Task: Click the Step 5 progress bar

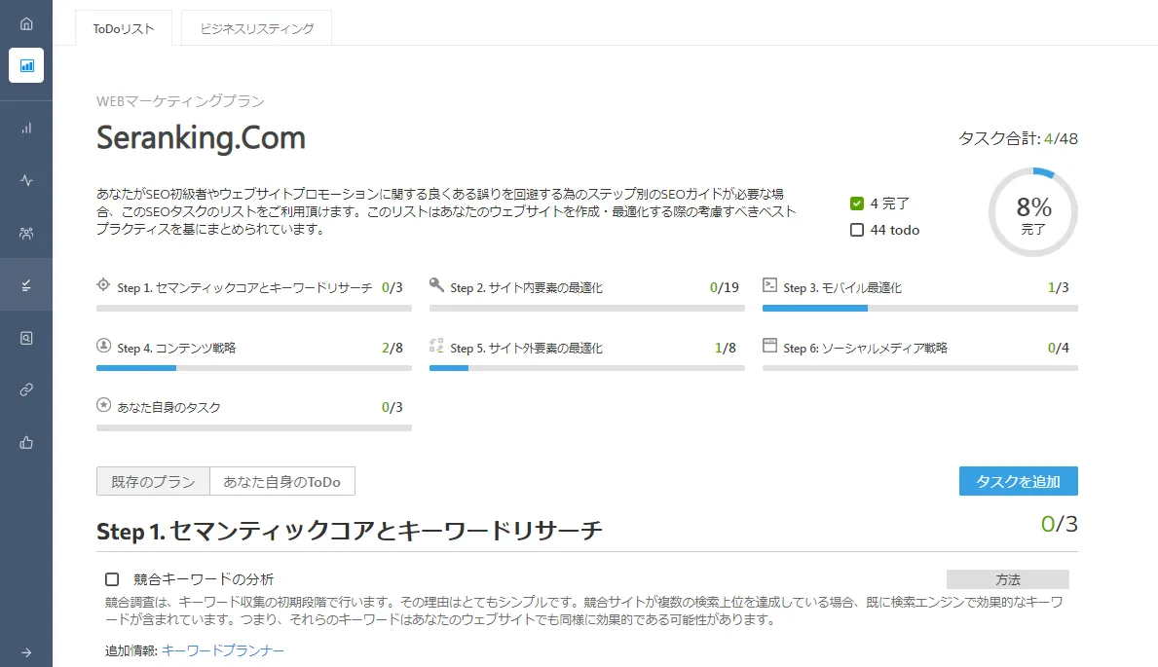Action: click(x=587, y=368)
